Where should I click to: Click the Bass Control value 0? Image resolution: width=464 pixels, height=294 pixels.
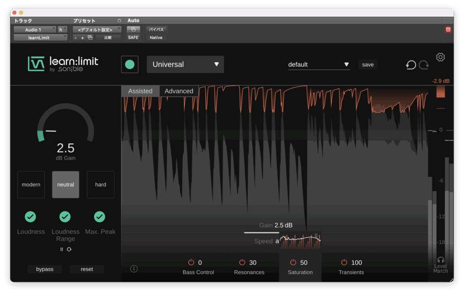click(200, 262)
